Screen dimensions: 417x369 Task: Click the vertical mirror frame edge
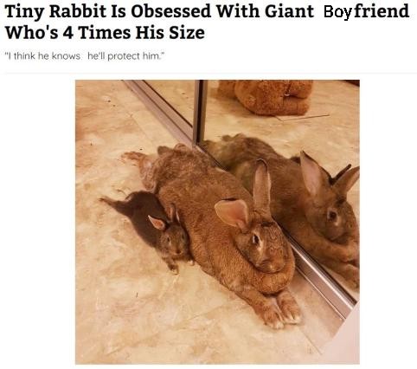(200, 111)
